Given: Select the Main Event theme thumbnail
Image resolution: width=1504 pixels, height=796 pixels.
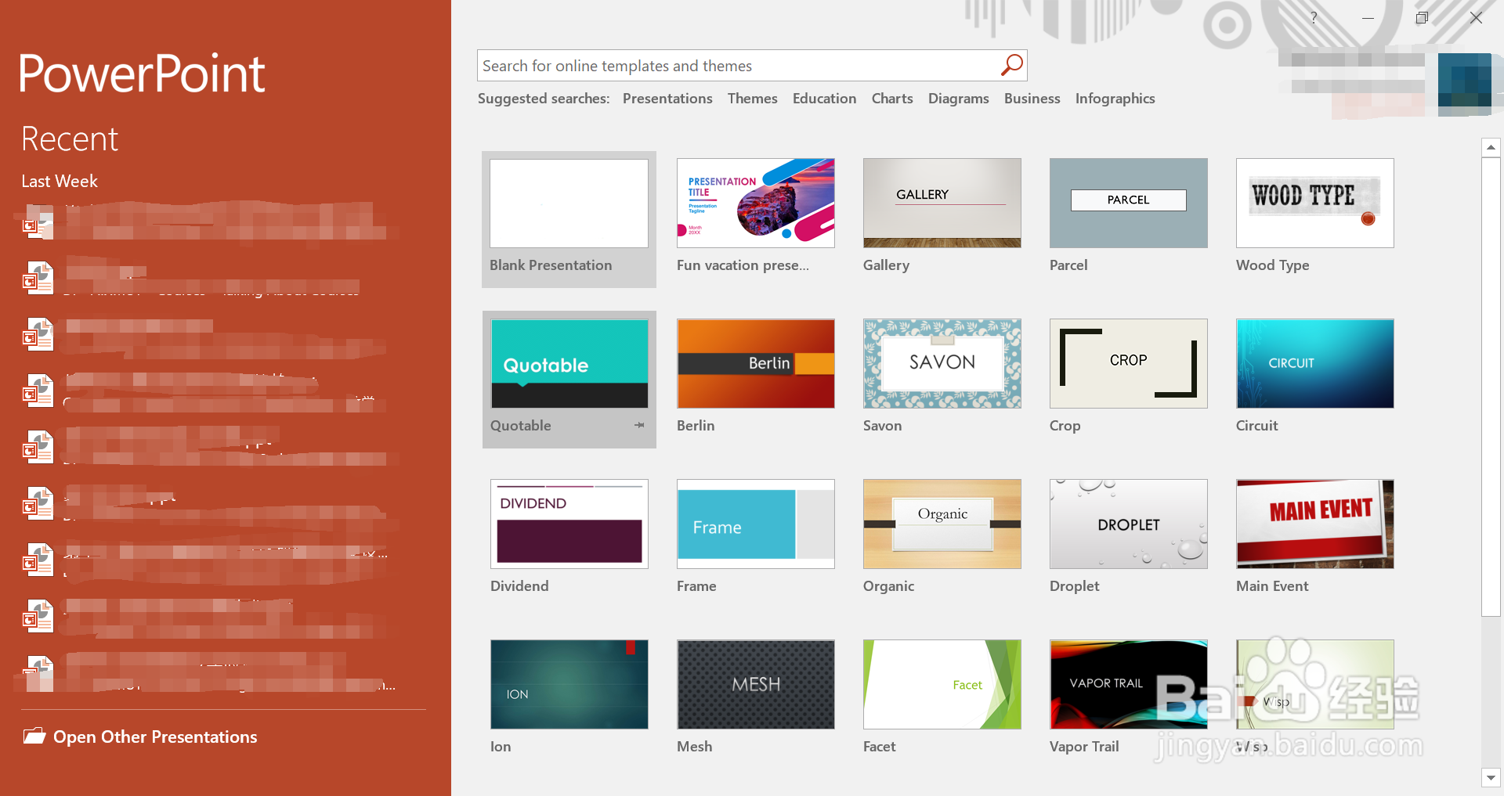Looking at the screenshot, I should pos(1314,524).
